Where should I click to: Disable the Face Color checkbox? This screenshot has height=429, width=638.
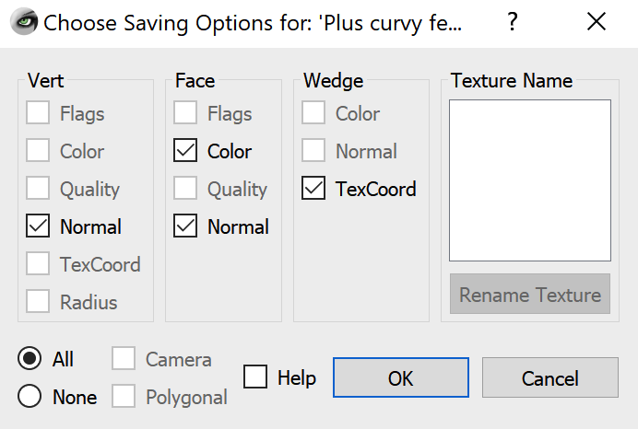coord(186,152)
